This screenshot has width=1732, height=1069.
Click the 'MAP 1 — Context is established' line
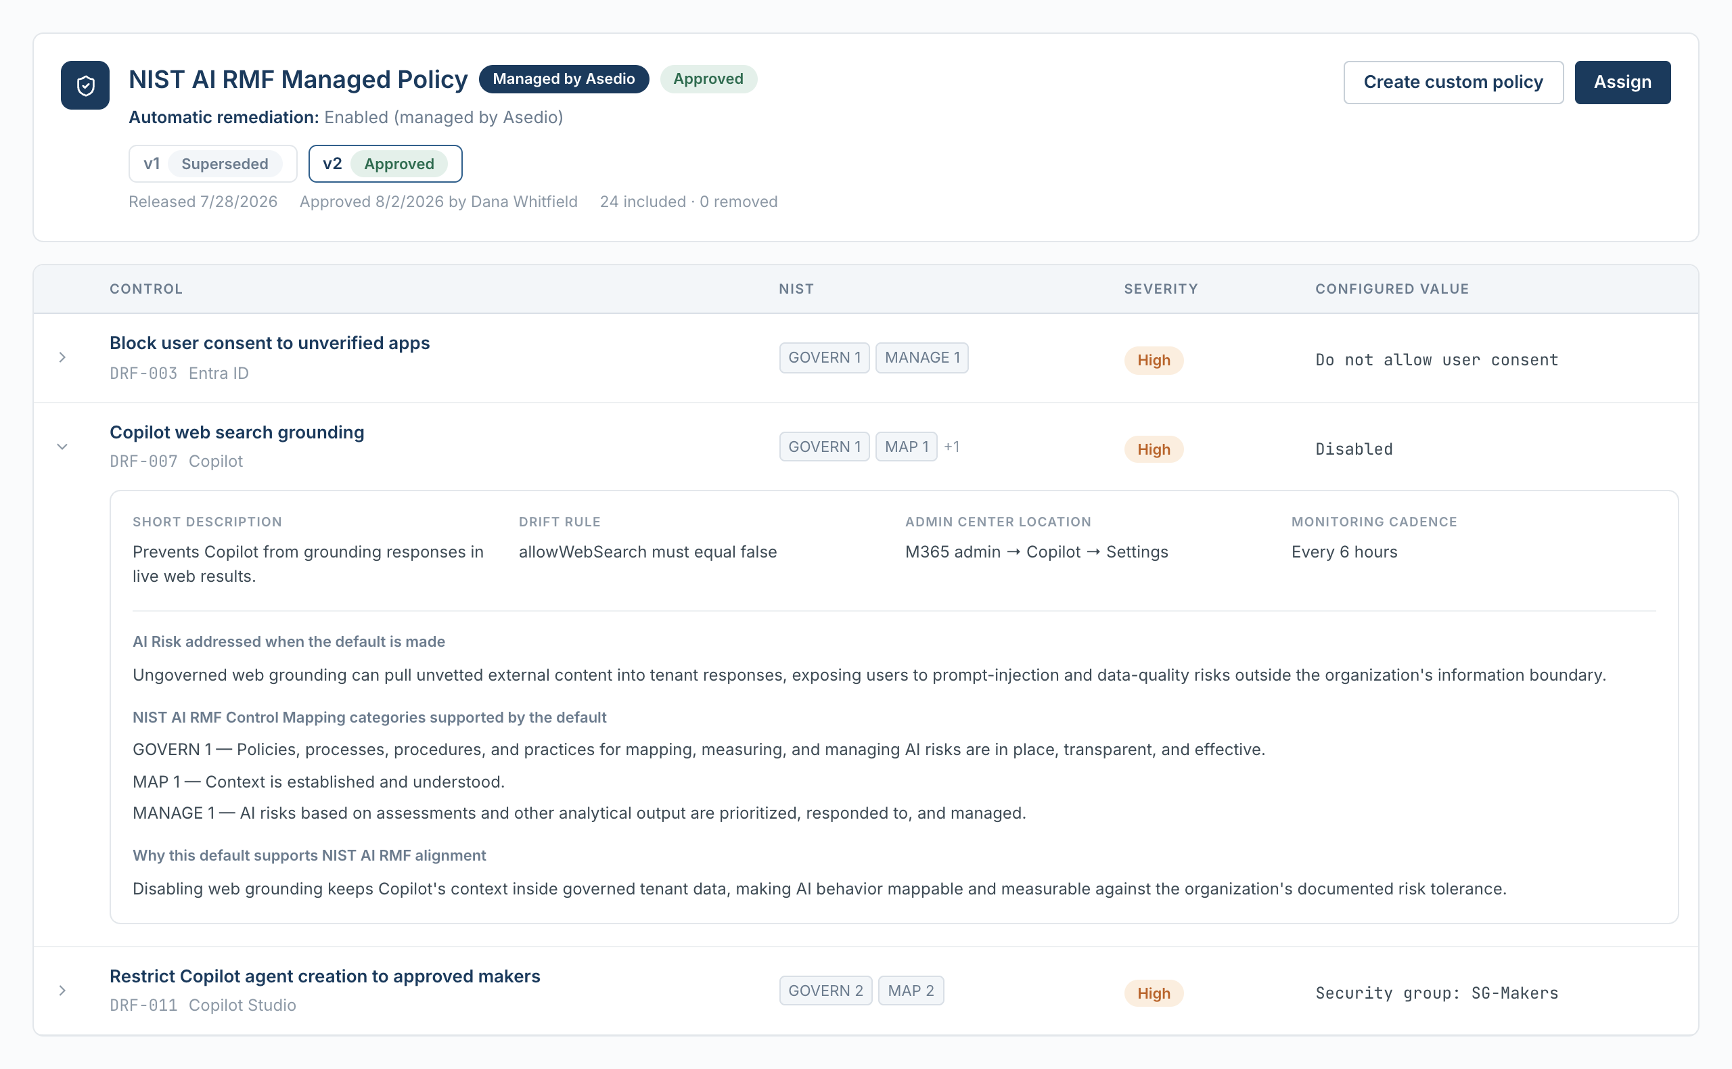(x=318, y=782)
